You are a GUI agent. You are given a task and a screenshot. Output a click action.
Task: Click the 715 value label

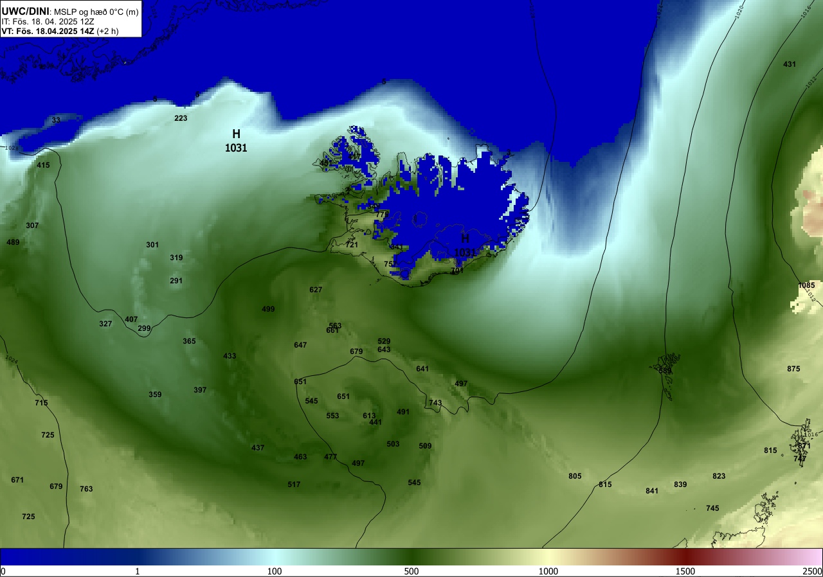[x=41, y=403]
